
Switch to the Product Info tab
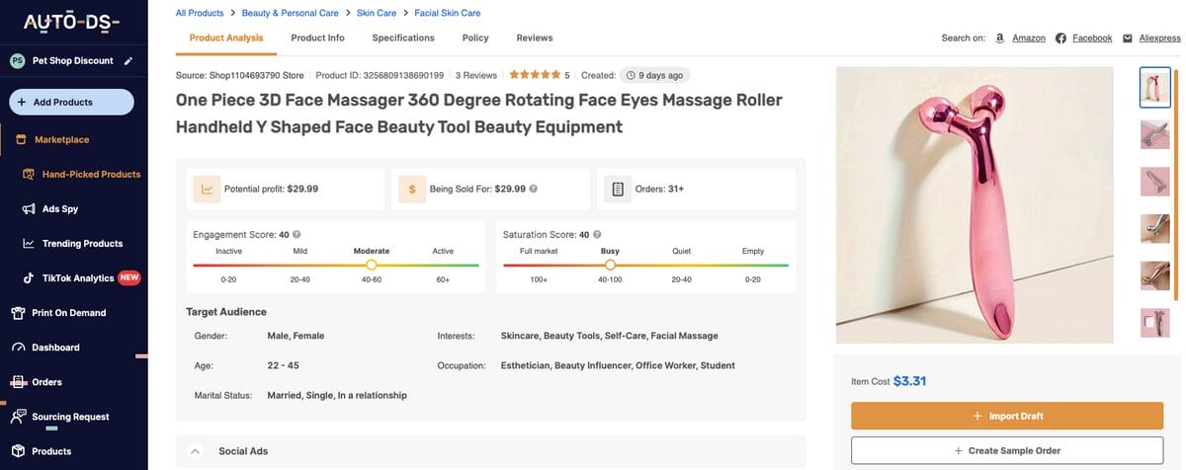point(317,38)
